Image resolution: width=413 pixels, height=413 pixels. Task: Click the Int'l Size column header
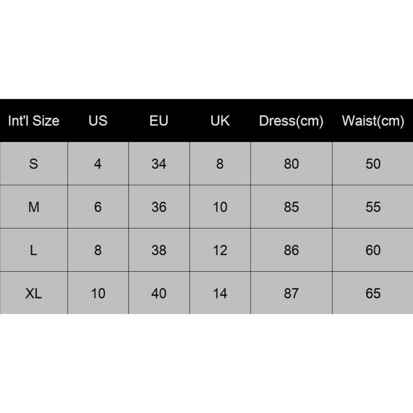point(34,121)
